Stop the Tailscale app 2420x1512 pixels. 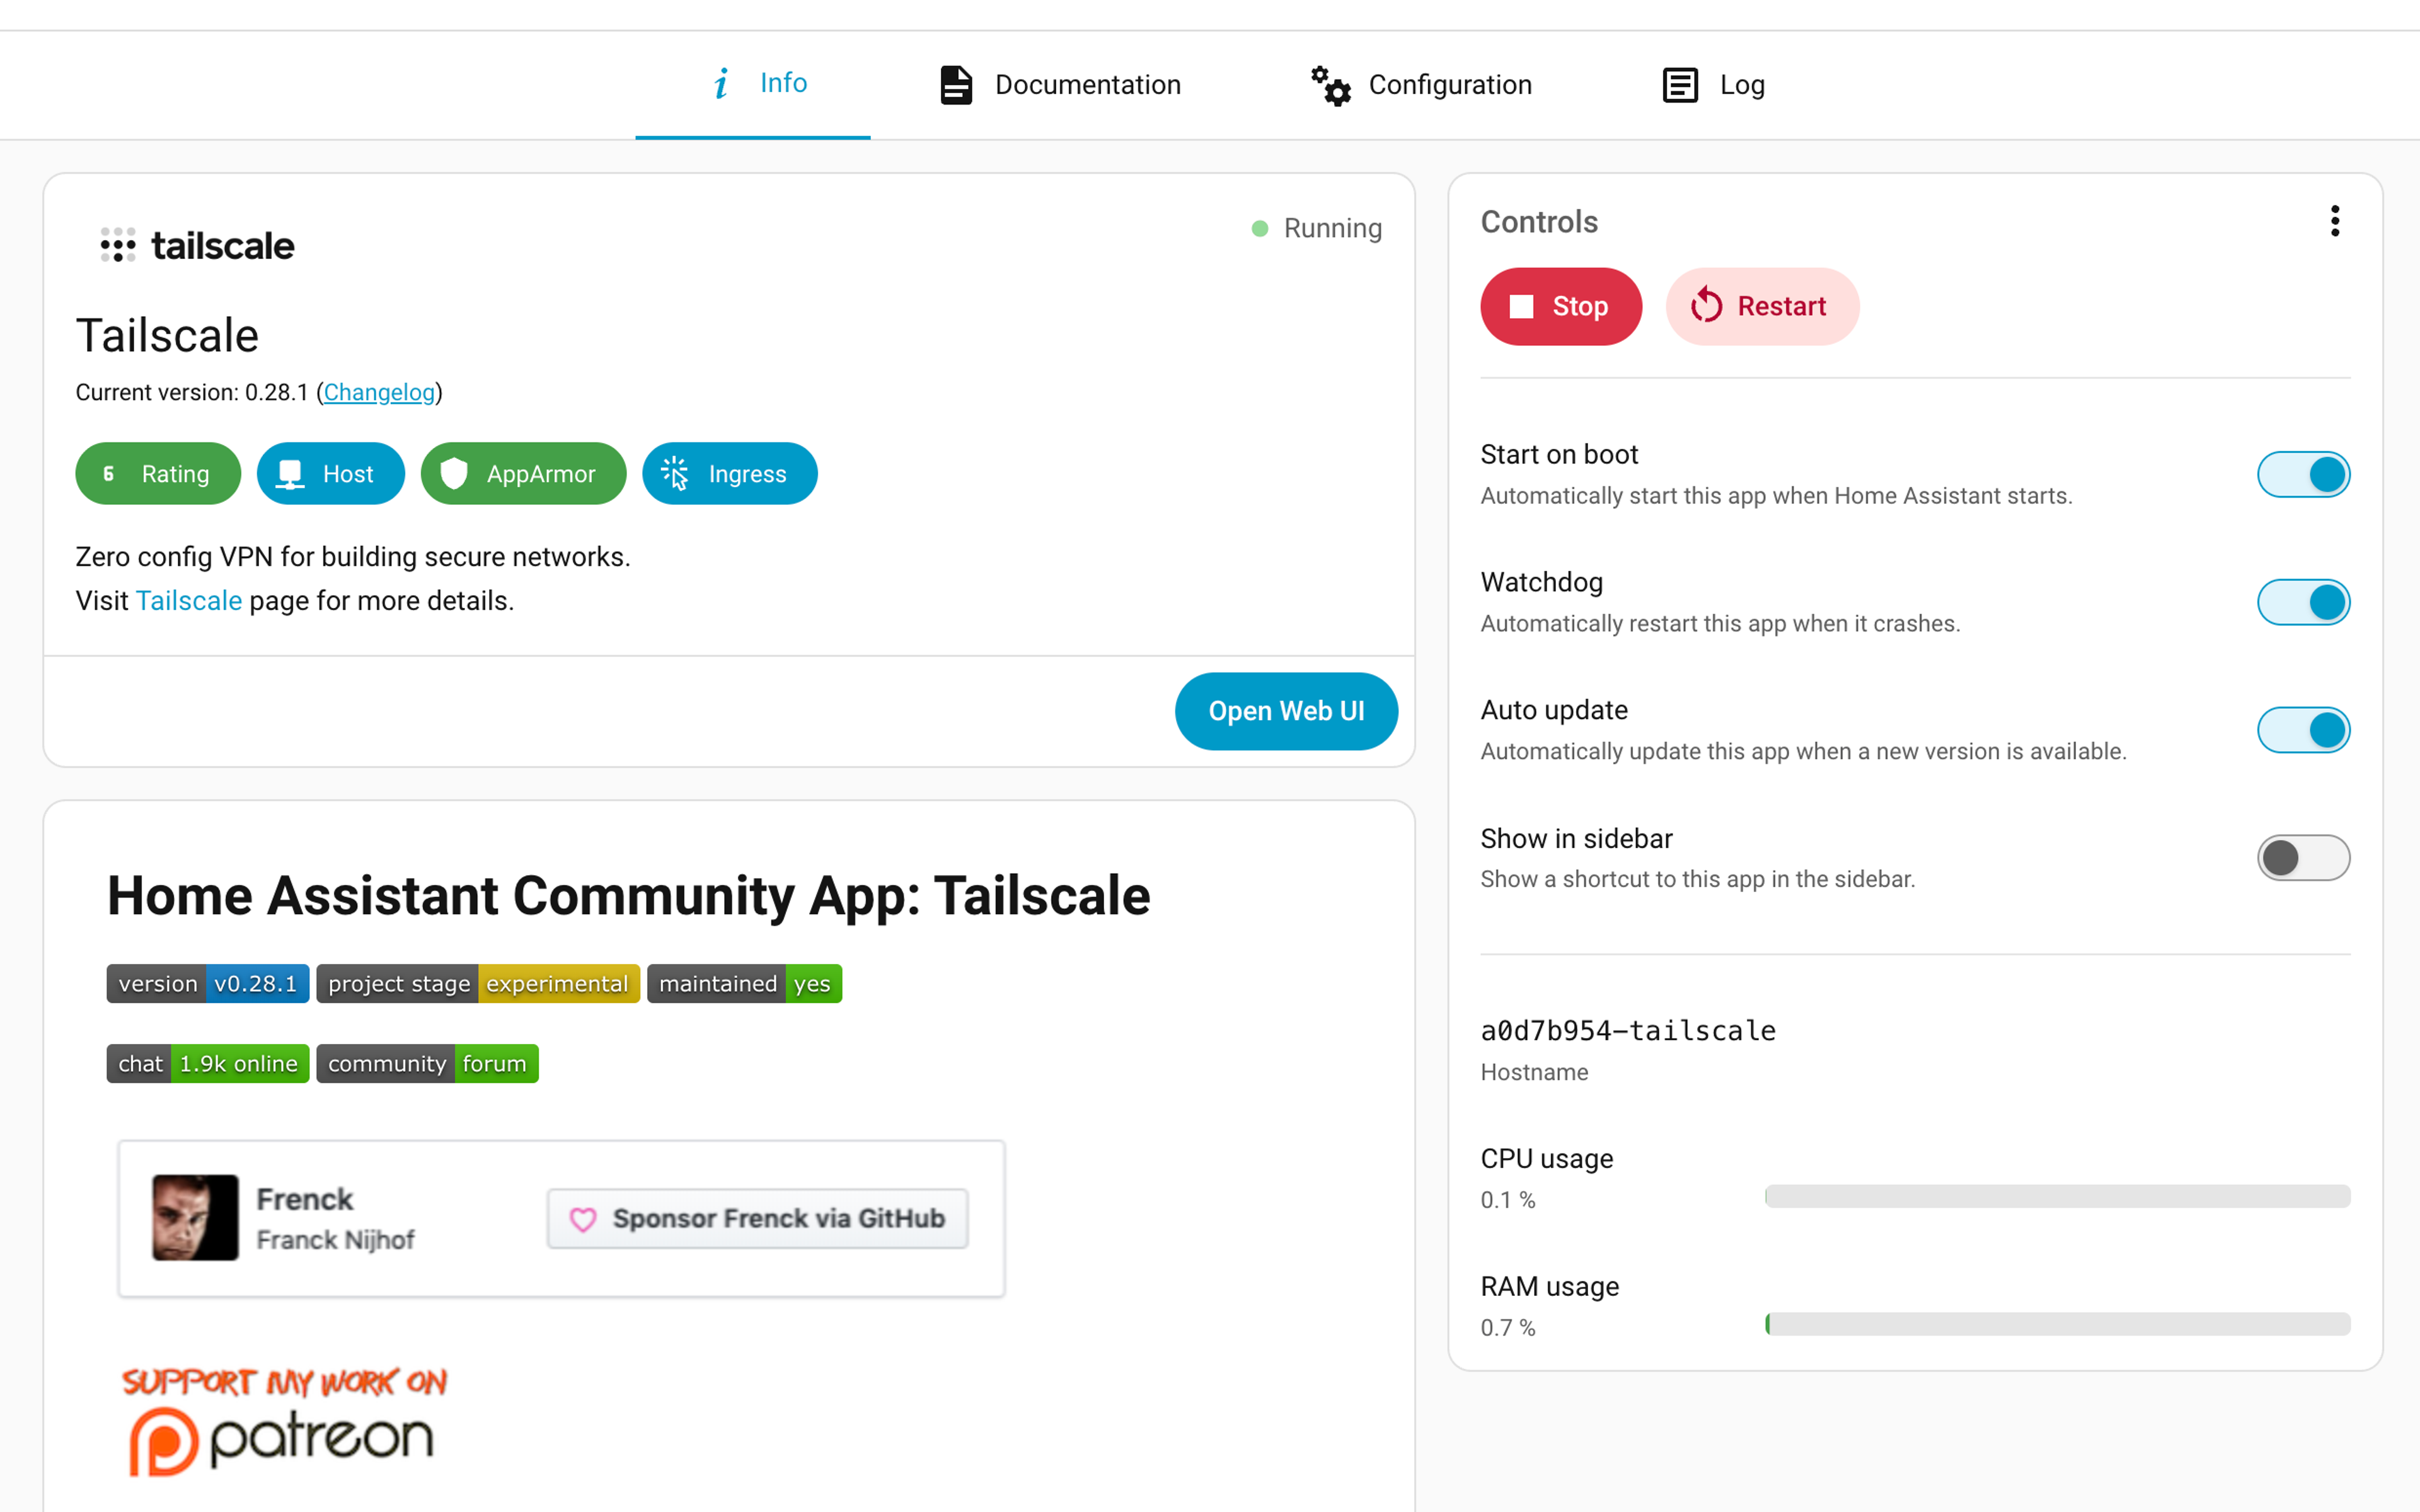point(1561,306)
